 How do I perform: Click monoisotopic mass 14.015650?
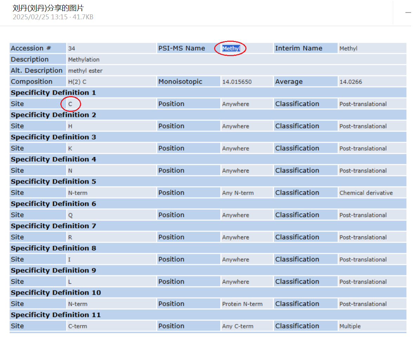click(237, 82)
